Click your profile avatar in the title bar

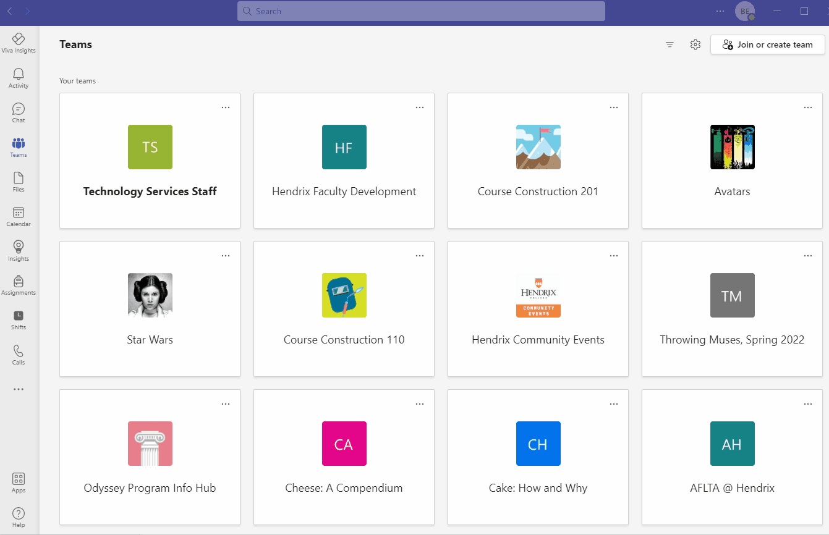click(x=745, y=11)
